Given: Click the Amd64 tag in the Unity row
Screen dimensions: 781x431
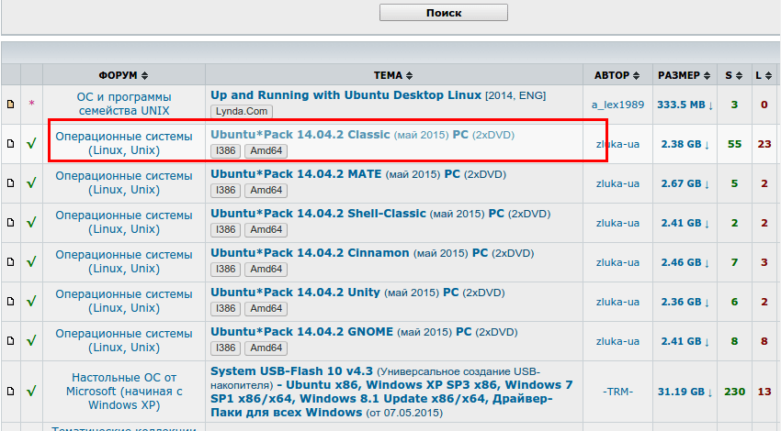Looking at the screenshot, I should pyautogui.click(x=266, y=309).
